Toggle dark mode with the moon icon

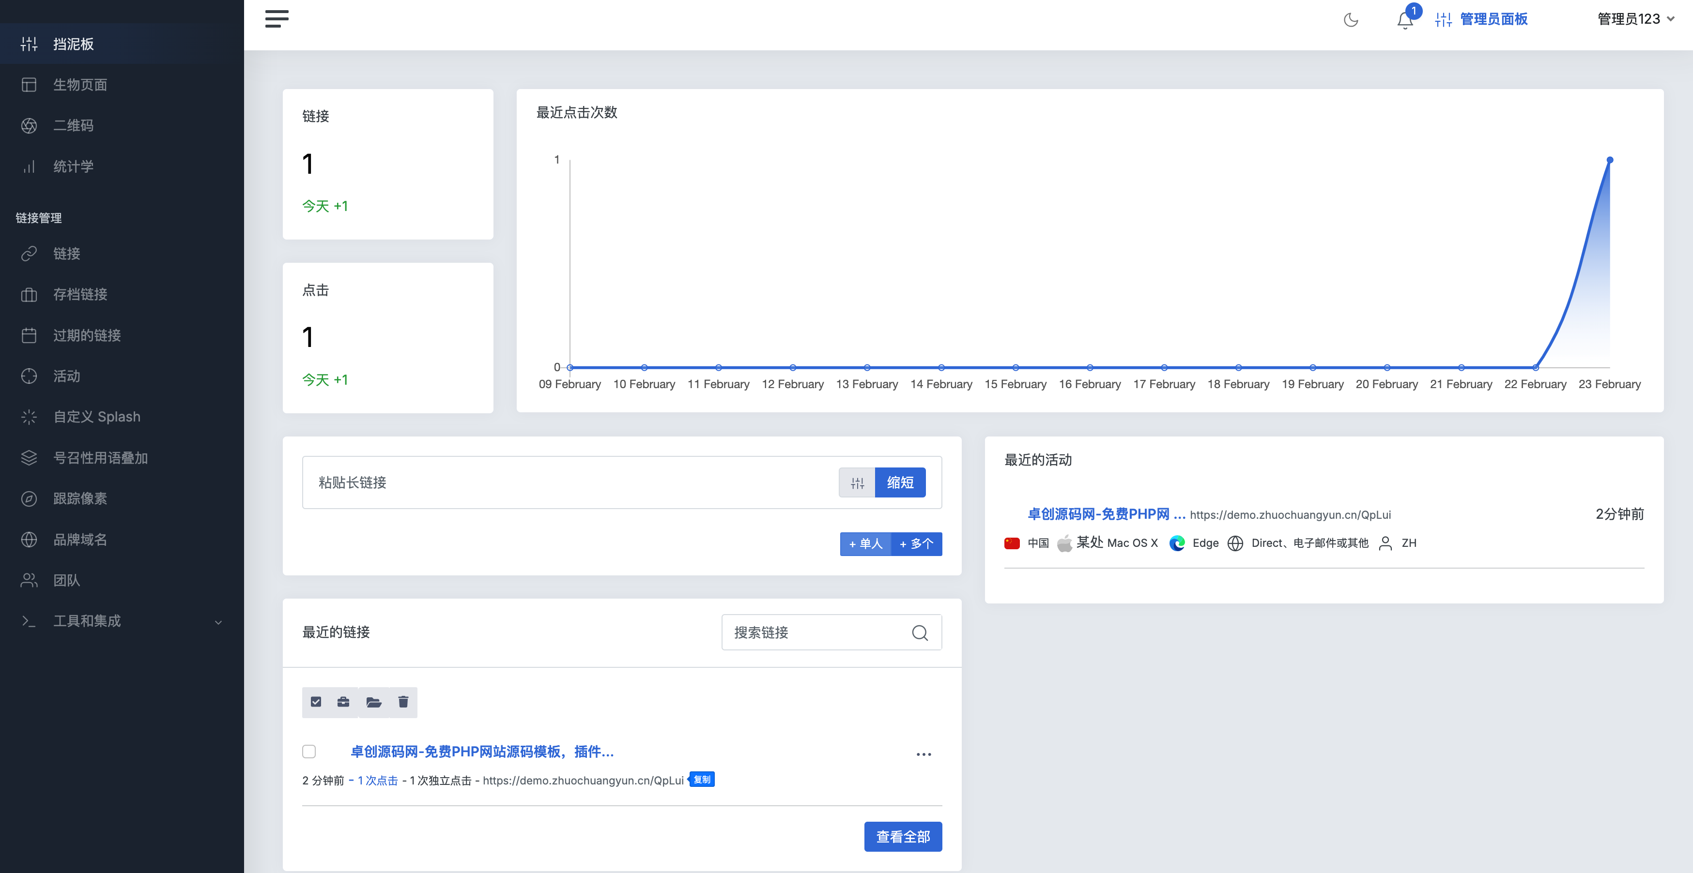[x=1351, y=20]
